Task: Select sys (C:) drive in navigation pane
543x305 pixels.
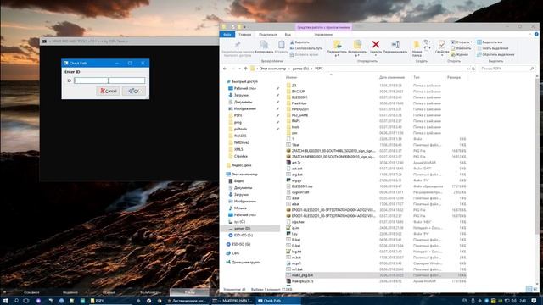Action: (239, 222)
